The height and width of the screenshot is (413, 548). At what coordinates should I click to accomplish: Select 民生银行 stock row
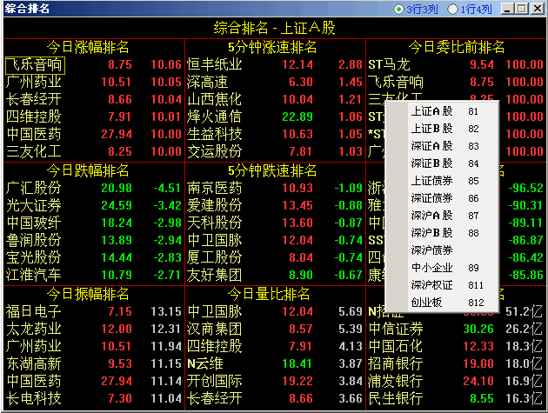456,398
